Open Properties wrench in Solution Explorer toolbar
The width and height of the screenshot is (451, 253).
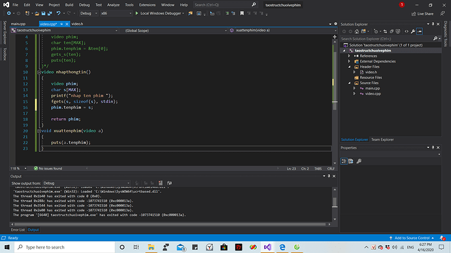[412, 31]
